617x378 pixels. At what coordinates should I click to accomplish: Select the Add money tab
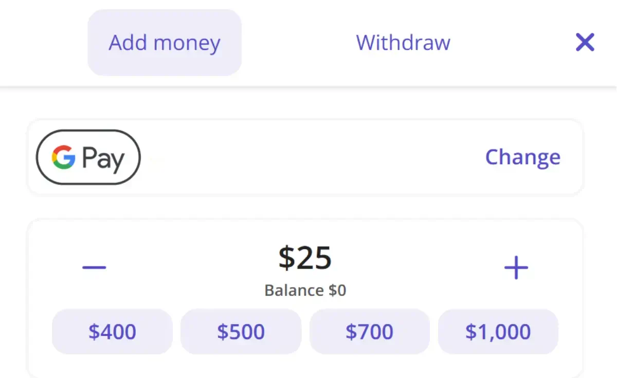[x=165, y=43]
